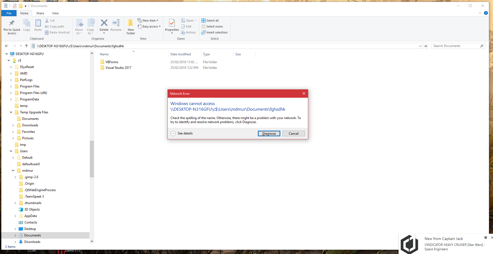Open address bar history dropdown
Viewport: 493px width, 254px height.
click(x=420, y=46)
